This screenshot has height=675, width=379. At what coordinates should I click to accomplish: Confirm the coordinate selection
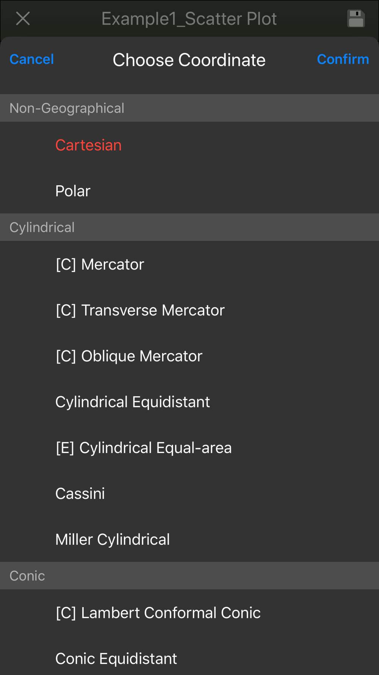(343, 59)
